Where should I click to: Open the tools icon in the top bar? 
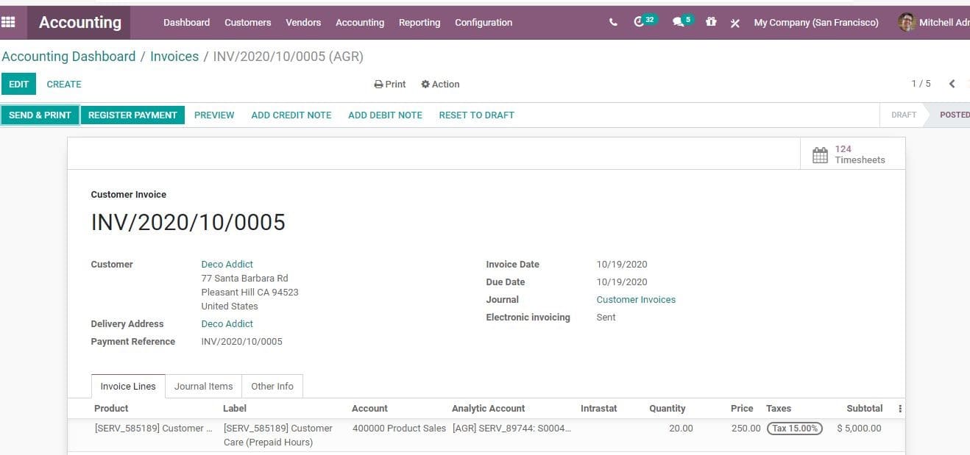tap(734, 23)
